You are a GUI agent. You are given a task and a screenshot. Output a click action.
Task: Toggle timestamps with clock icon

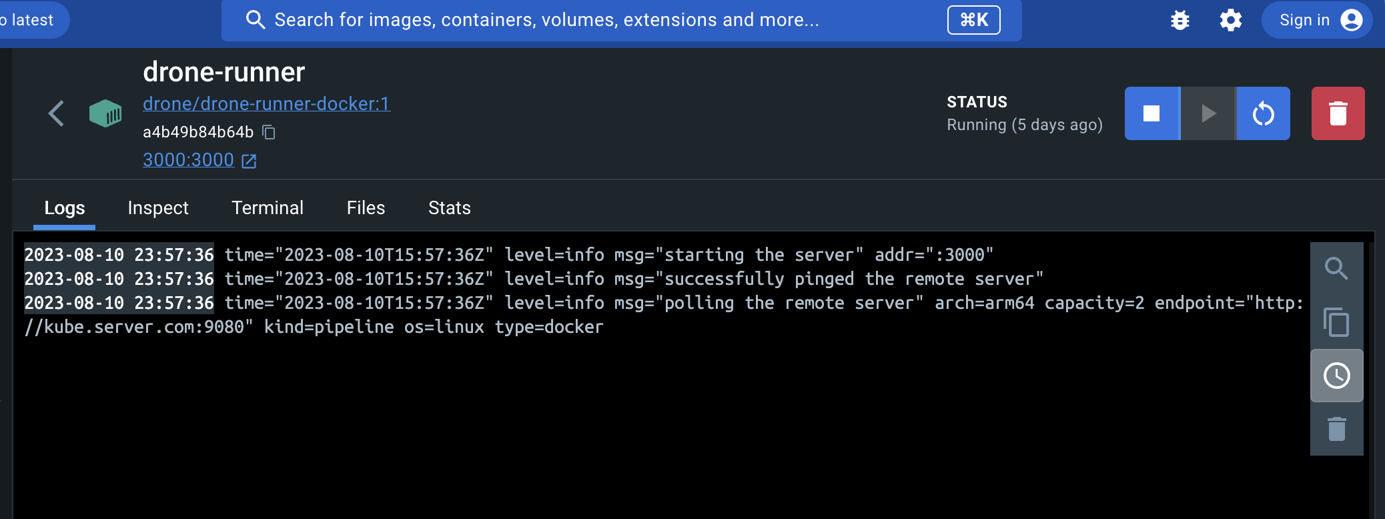[1336, 376]
